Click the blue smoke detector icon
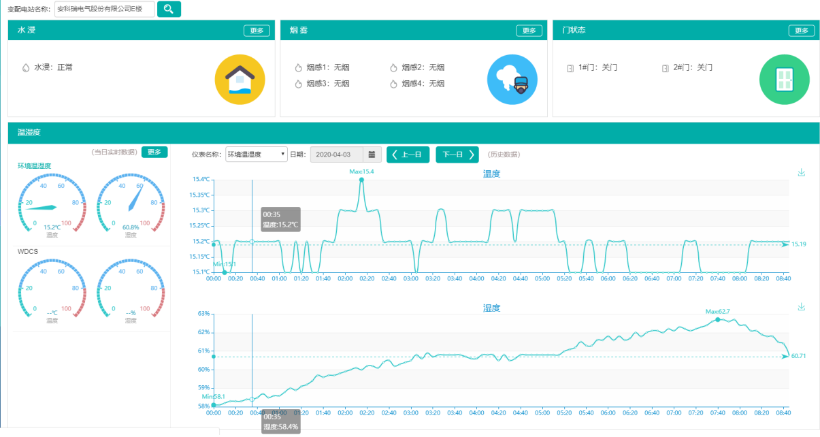 click(x=512, y=80)
